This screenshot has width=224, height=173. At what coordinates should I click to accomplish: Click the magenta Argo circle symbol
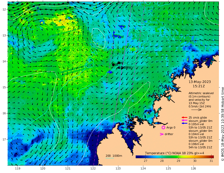click(x=163, y=127)
